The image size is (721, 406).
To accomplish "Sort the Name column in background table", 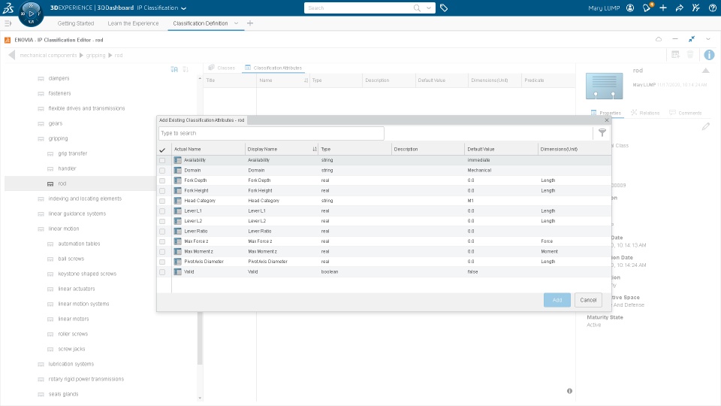I will coord(306,80).
